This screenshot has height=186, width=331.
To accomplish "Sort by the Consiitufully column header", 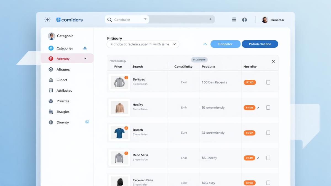I will pyautogui.click(x=183, y=67).
